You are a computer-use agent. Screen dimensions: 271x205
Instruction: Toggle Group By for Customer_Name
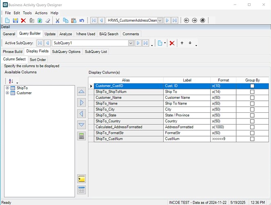252,98
